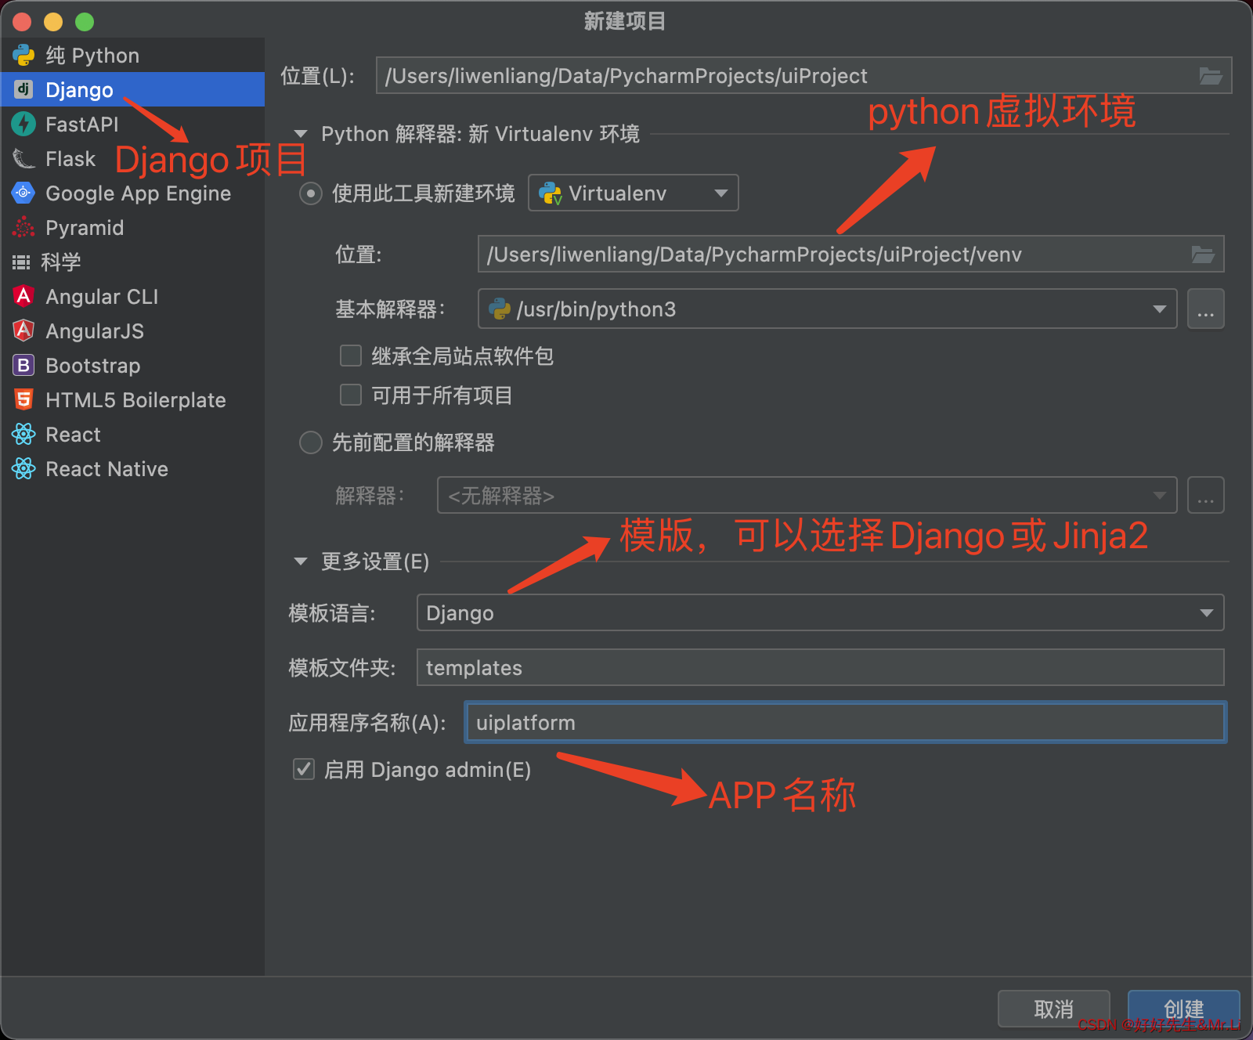Click the Django project type icon
The image size is (1253, 1040).
pyautogui.click(x=23, y=89)
